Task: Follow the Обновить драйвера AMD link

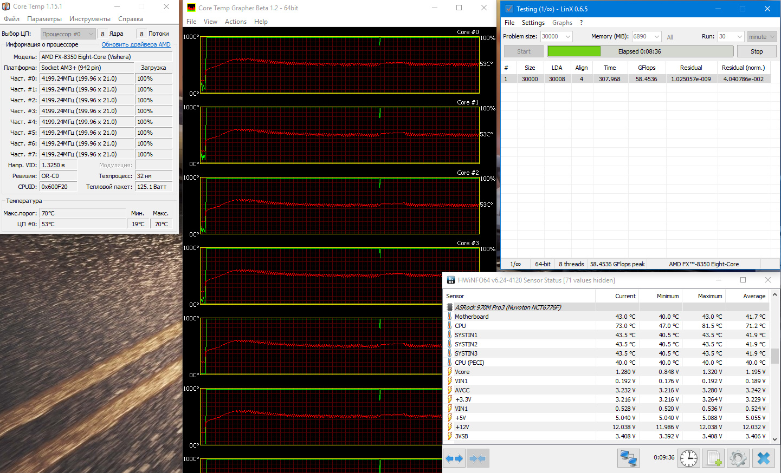Action: [136, 44]
